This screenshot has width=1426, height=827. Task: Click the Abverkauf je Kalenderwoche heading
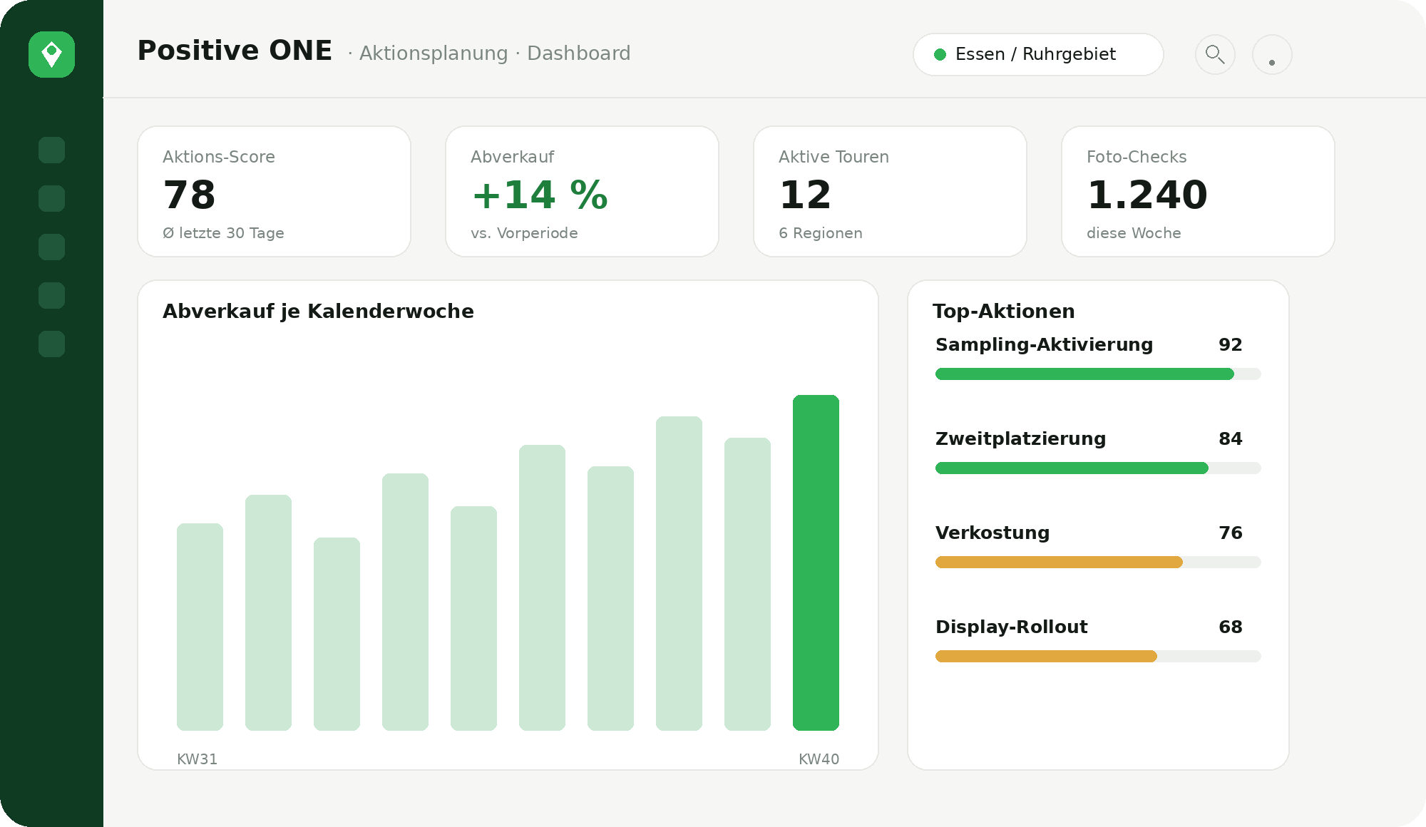coord(318,312)
